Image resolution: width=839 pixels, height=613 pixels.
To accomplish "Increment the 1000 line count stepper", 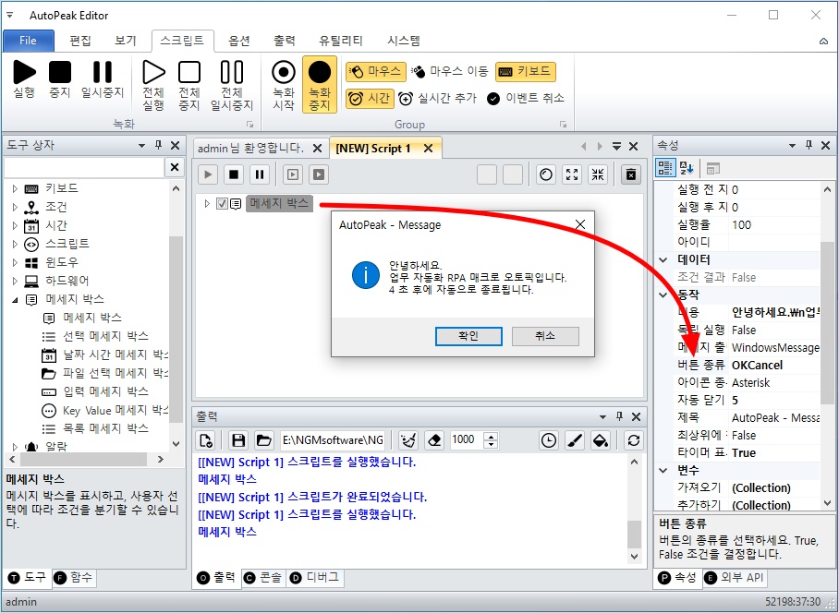I will 491,436.
